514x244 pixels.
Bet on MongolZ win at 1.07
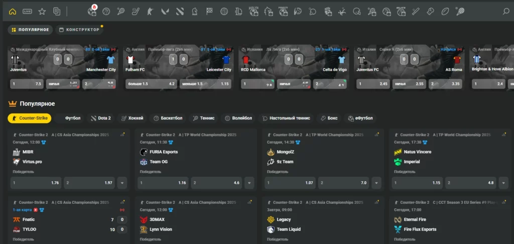click(290, 183)
